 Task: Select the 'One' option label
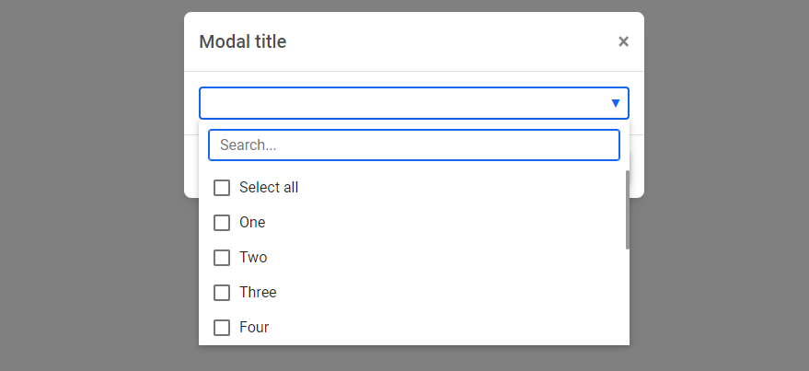pos(252,223)
